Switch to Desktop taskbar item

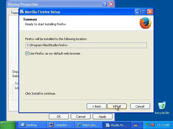click(32, 125)
